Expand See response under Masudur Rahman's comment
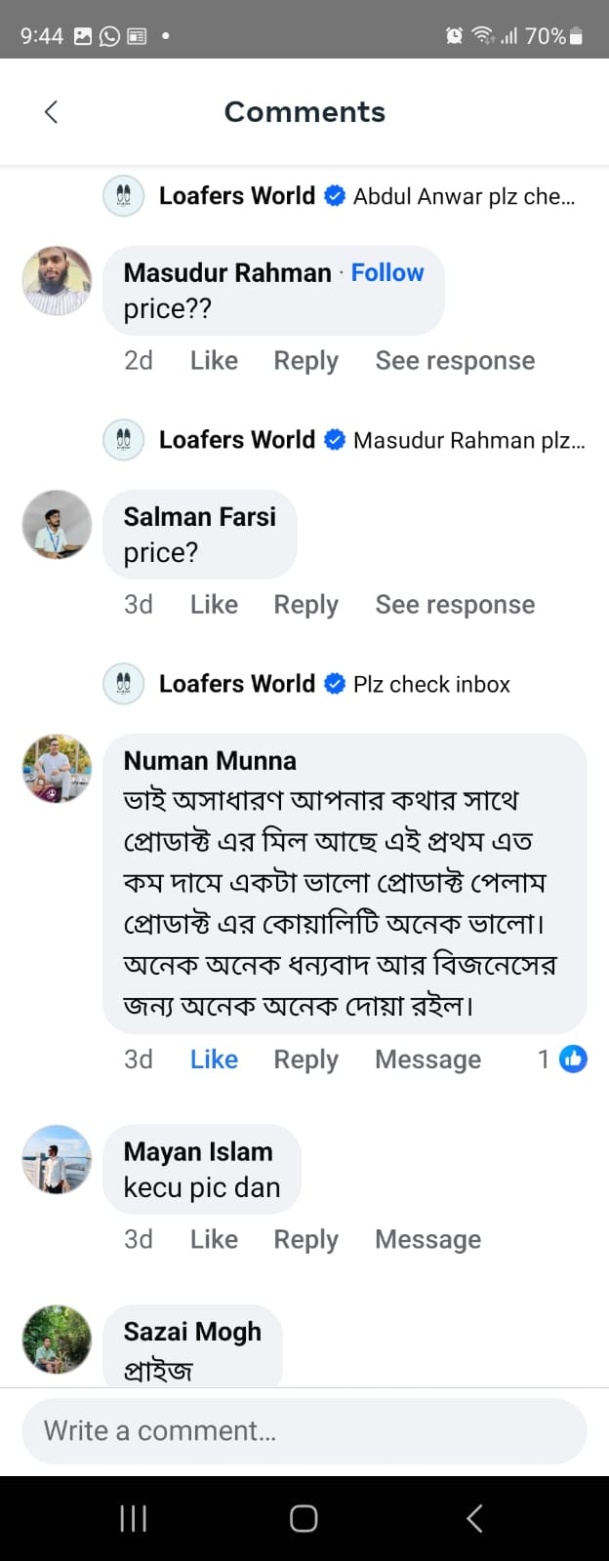Viewport: 609px width, 1561px height. tap(455, 361)
